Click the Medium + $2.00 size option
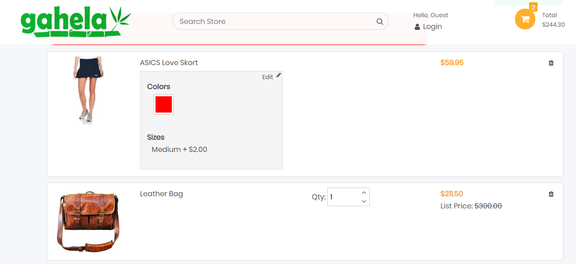This screenshot has height=264, width=576. (179, 149)
